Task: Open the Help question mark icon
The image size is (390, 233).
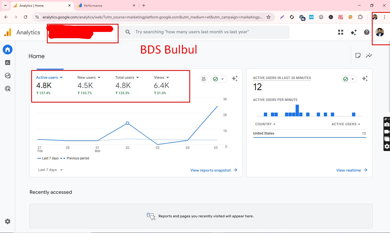Action: click(x=366, y=32)
